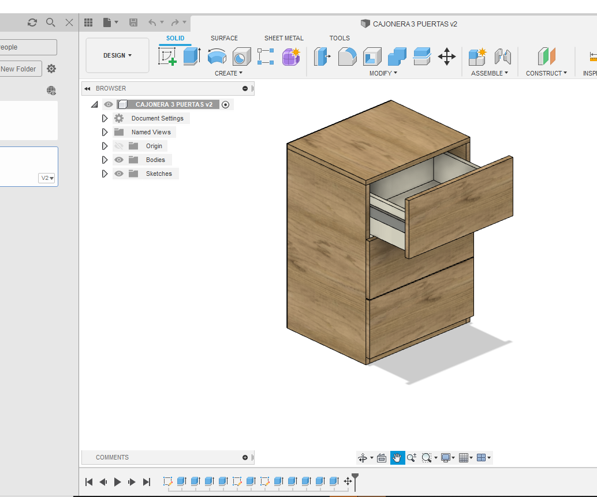597x497 pixels.
Task: Show the Origin folder visibility
Action: [118, 146]
